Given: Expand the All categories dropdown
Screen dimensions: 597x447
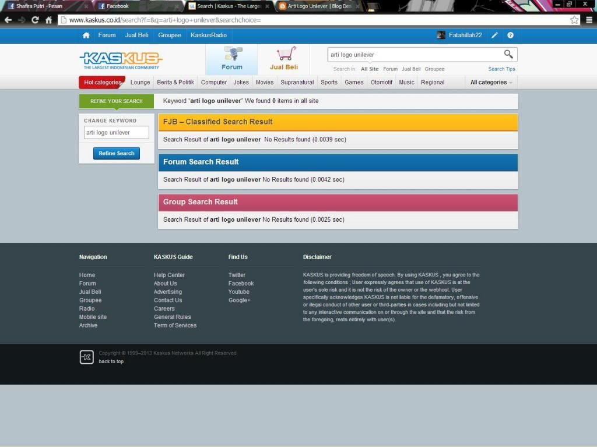Looking at the screenshot, I should pos(491,83).
